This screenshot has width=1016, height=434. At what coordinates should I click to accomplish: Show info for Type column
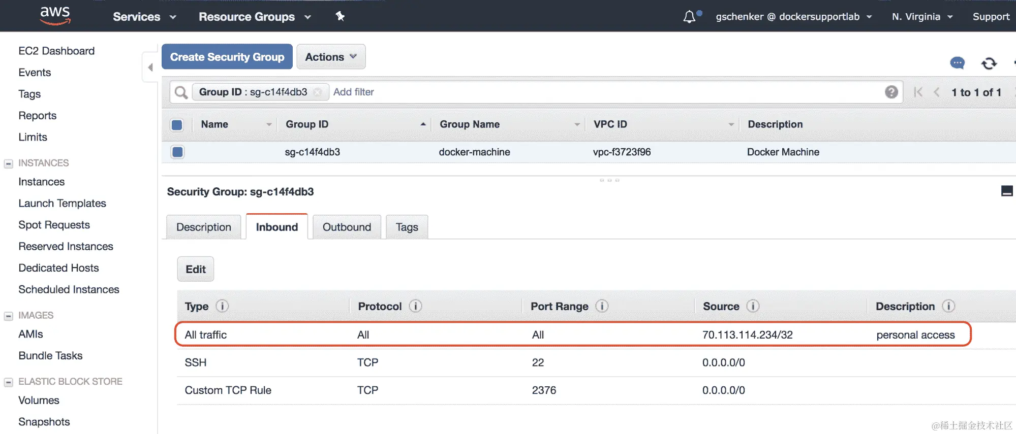point(222,306)
